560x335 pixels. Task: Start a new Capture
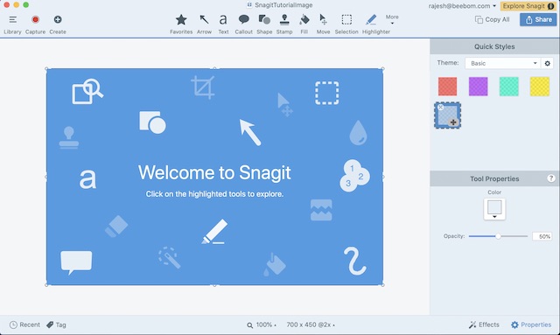35,24
